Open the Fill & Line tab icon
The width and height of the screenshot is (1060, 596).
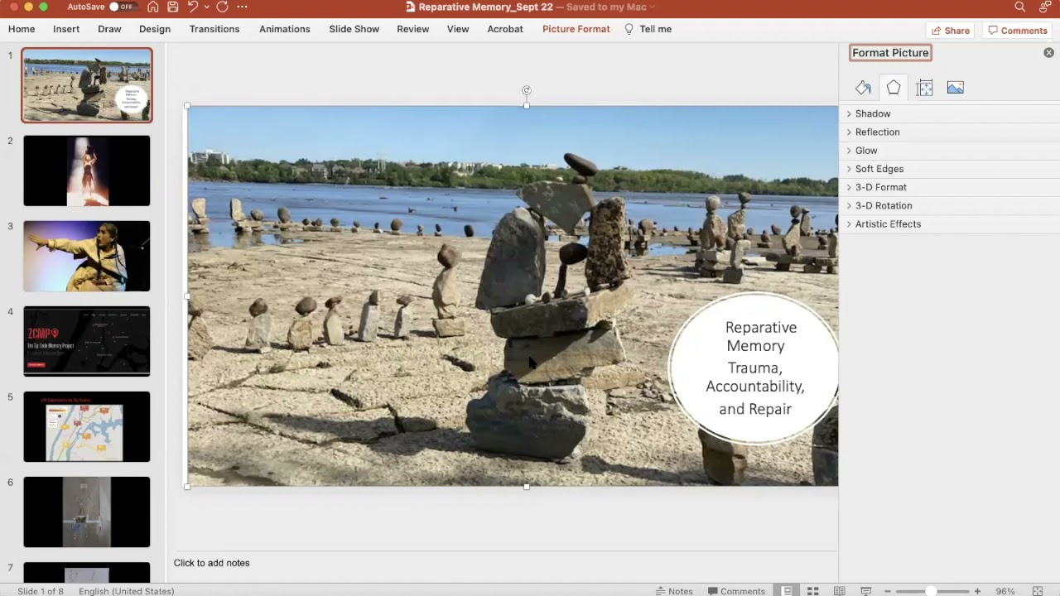coord(863,88)
